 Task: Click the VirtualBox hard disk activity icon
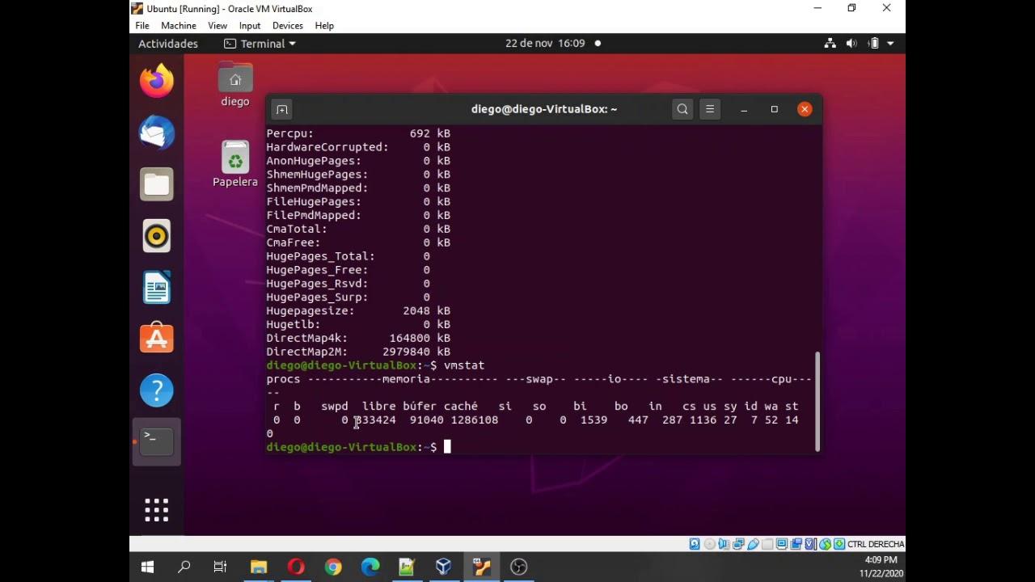(694, 543)
